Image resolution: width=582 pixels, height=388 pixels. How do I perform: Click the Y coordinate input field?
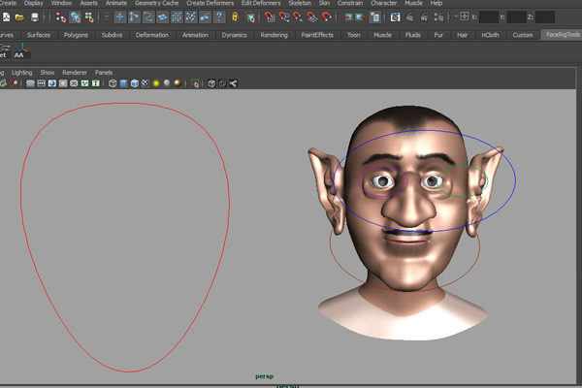click(516, 17)
